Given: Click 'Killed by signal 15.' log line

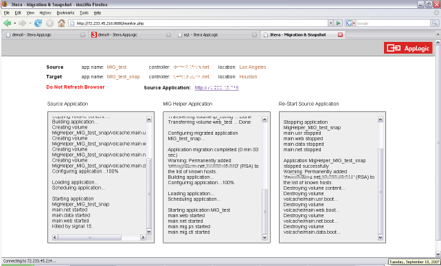Looking at the screenshot, I should (72, 226).
